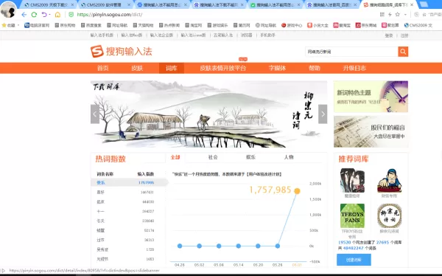Expand the favorites bar arrow next to 收藏
The height and width of the screenshot is (276, 442).
(18, 25)
